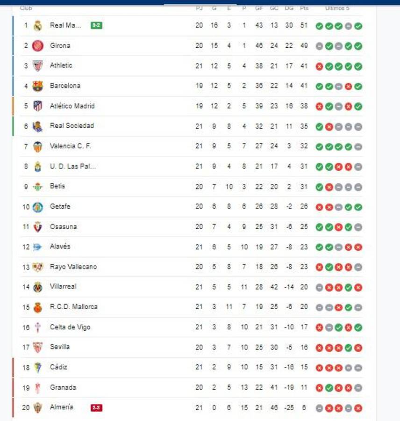
Task: Select the Almería club crest
Action: (x=37, y=407)
